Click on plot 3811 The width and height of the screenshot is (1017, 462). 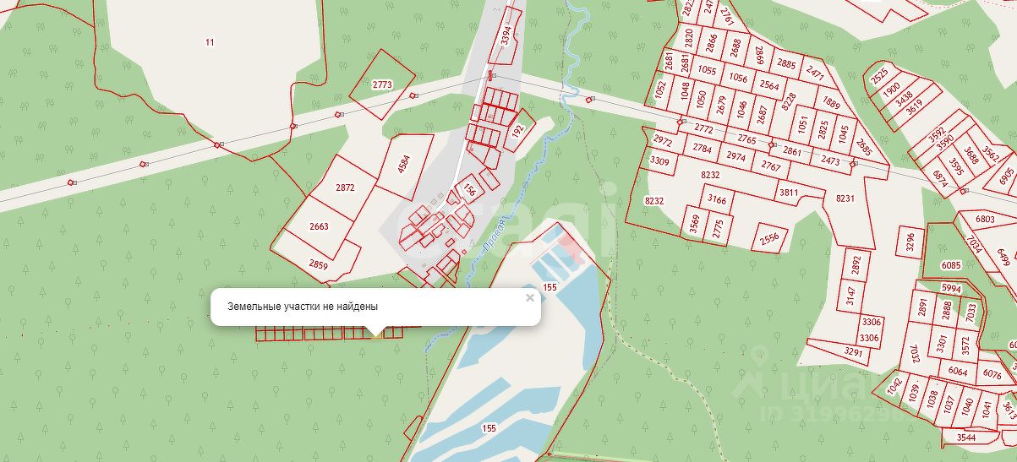tap(788, 193)
